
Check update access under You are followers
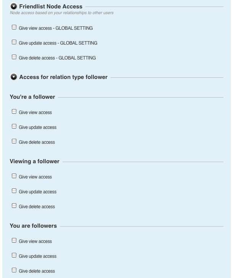point(14,256)
